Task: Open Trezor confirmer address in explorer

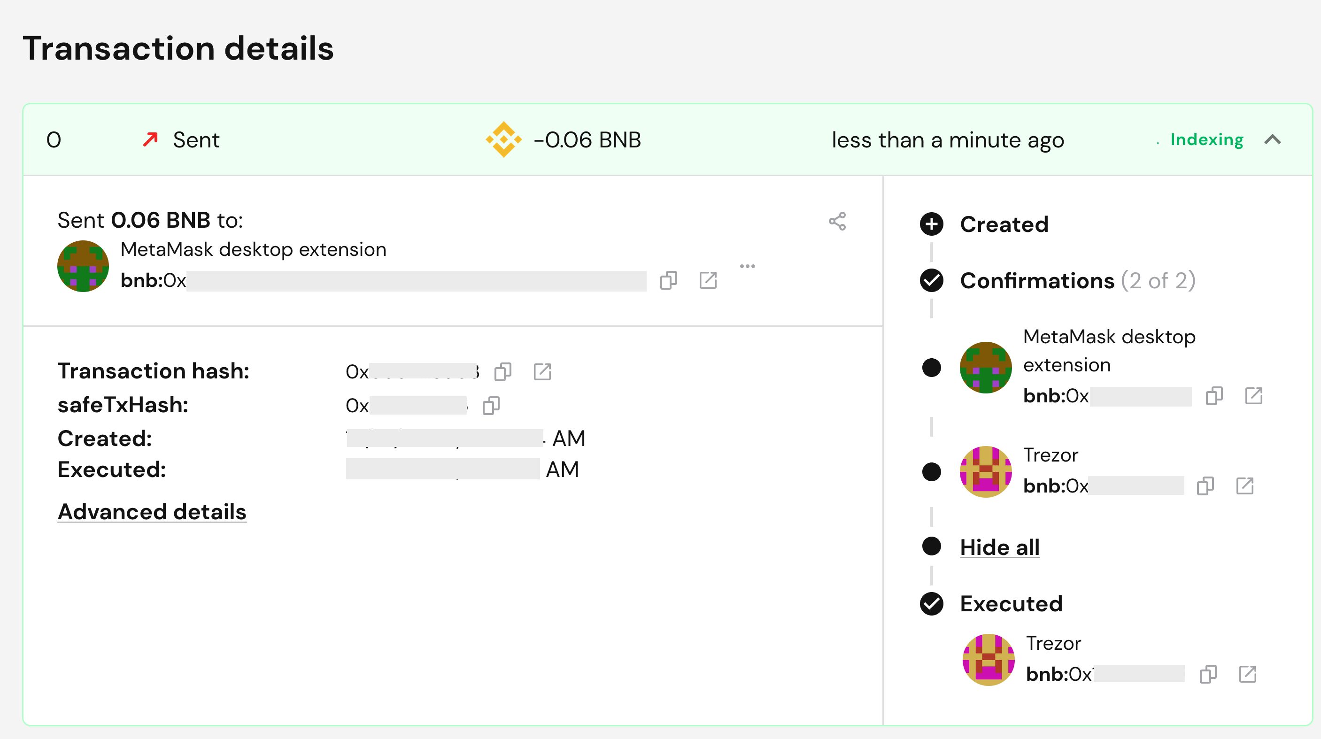Action: click(x=1244, y=485)
